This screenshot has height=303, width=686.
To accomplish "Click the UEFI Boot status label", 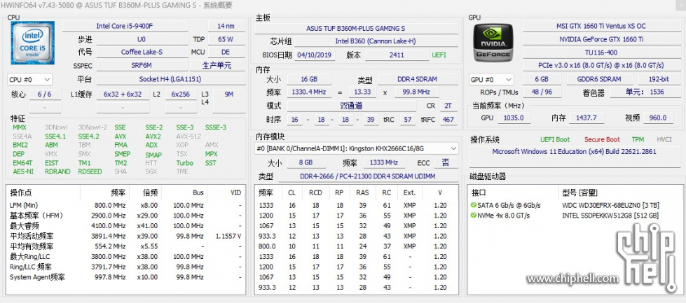I will click(x=555, y=140).
